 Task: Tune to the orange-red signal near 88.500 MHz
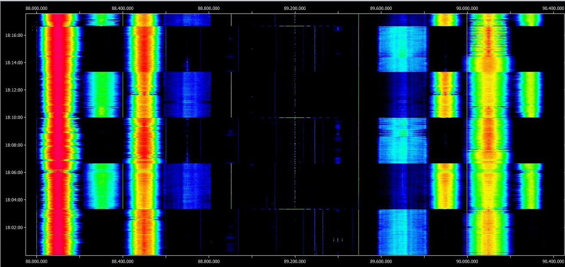(144, 135)
